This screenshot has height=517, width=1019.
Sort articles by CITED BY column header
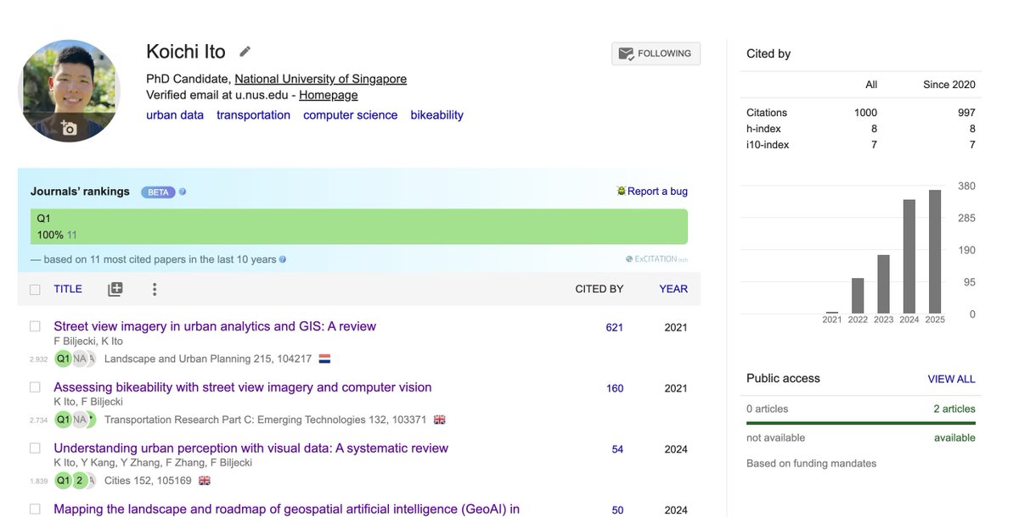click(x=600, y=289)
